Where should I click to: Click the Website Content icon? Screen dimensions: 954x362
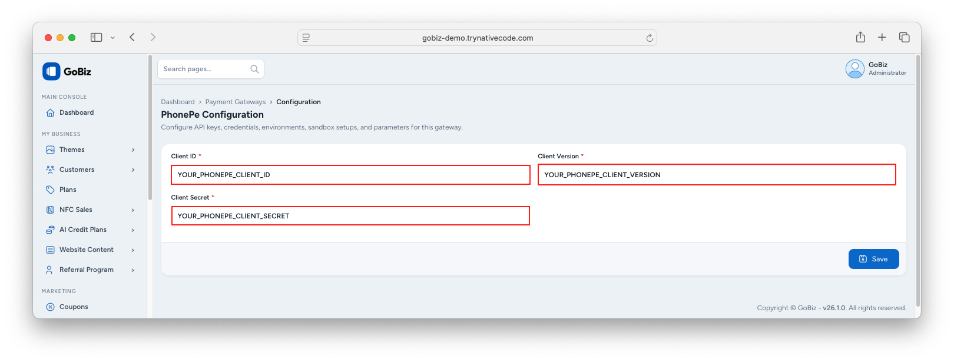pyautogui.click(x=50, y=250)
